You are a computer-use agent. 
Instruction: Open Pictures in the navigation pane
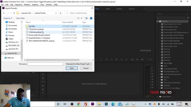coord(11,35)
